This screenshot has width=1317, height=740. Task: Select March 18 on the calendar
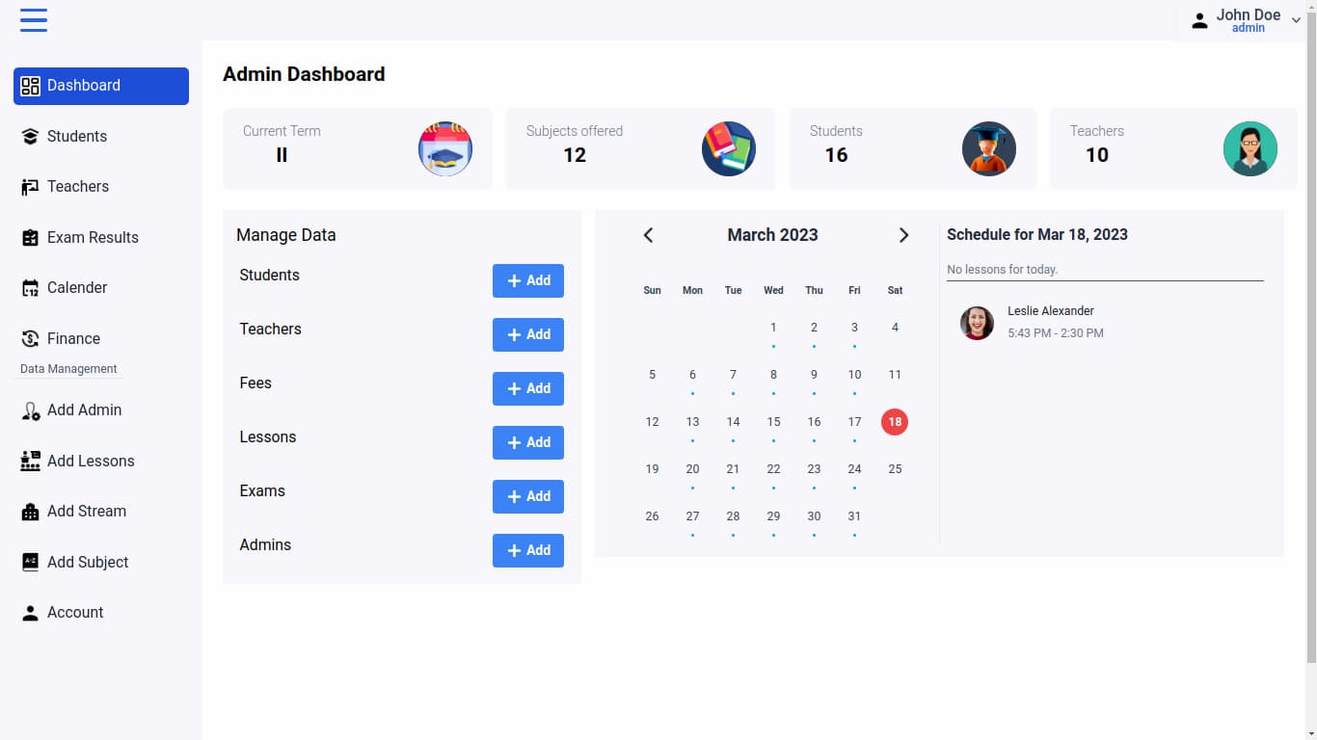pyautogui.click(x=895, y=422)
